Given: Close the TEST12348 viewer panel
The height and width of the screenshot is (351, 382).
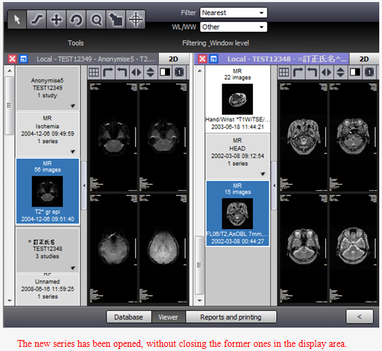Looking at the screenshot, I should pos(202,59).
